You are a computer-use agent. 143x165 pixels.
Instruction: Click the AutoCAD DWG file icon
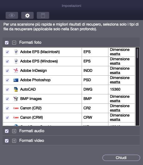click(x=16, y=89)
